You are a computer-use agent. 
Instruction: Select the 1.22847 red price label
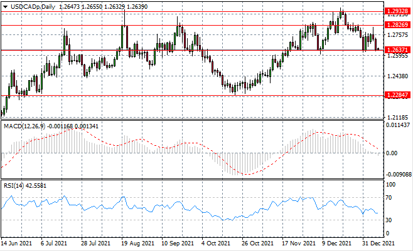coord(398,95)
